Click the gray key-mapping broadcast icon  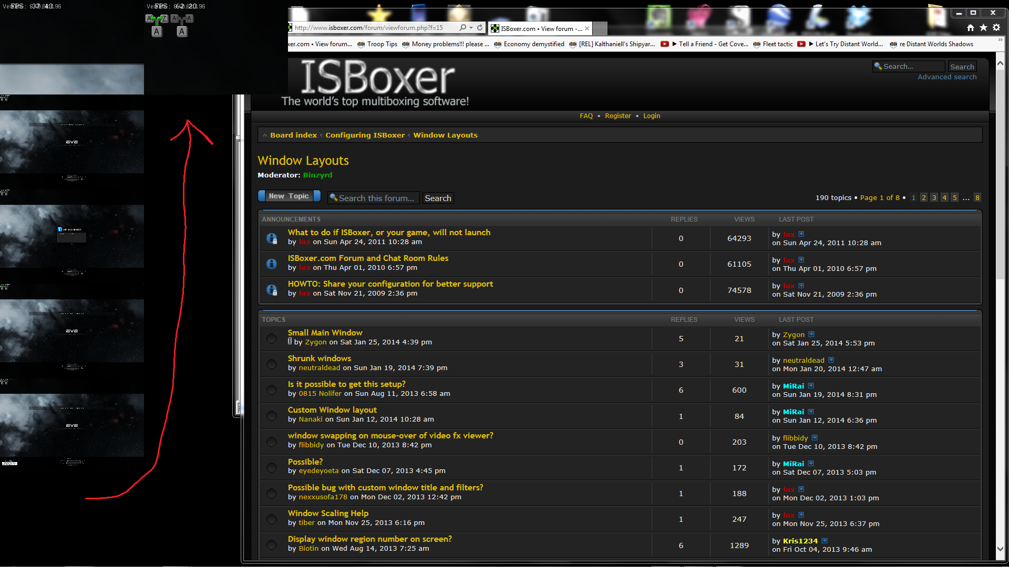182,24
